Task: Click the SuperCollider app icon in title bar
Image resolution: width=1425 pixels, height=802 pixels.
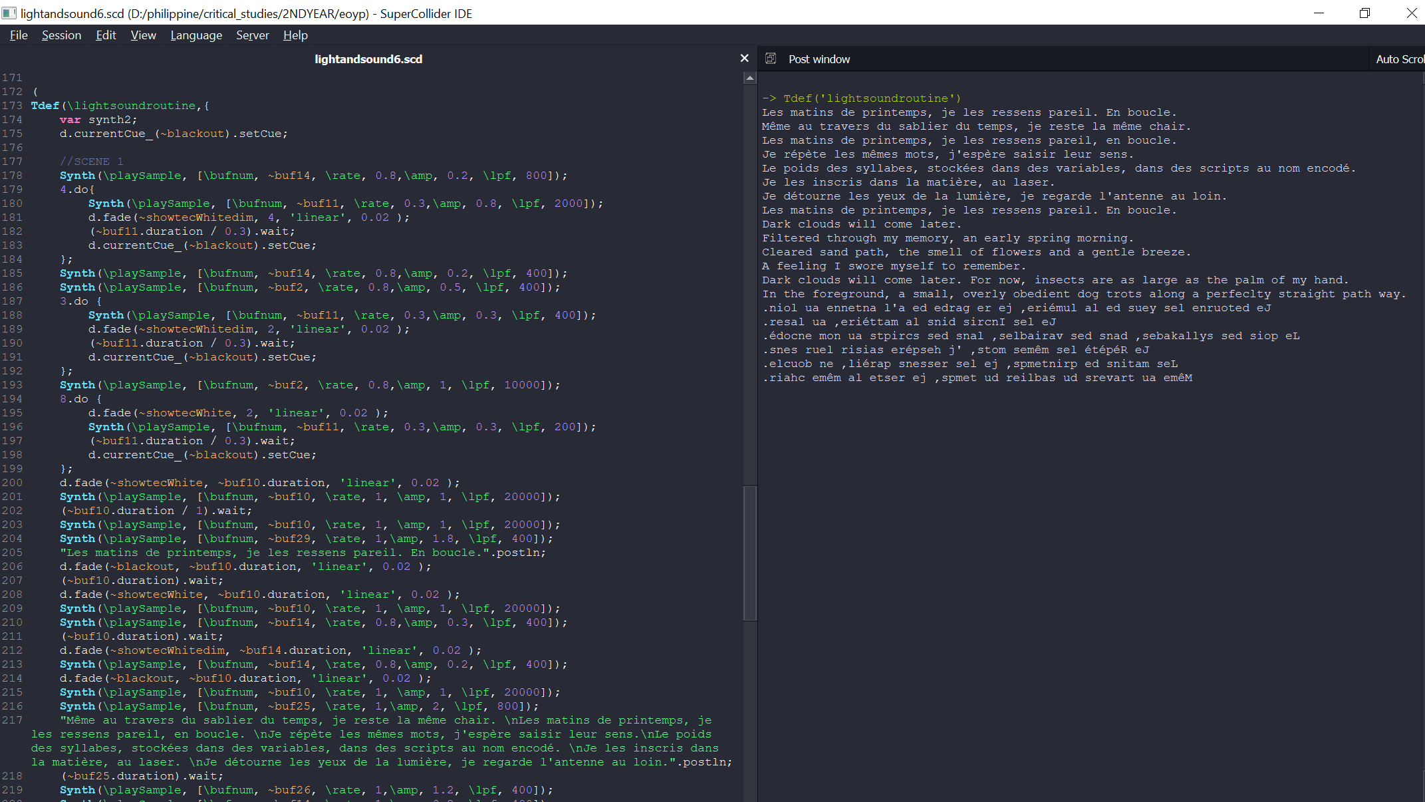Action: (x=9, y=13)
